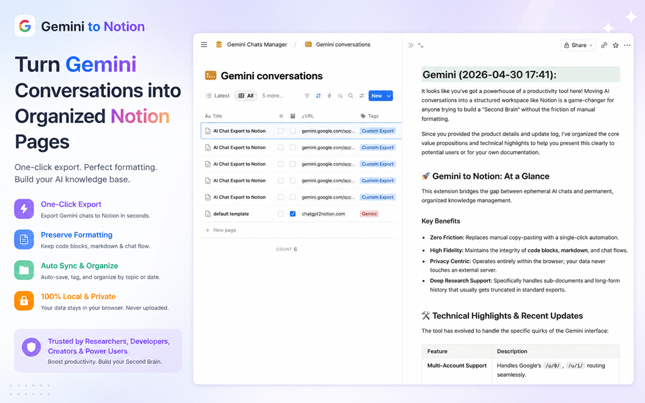645x403 pixels.
Task: Click the Gemini conversations breadcrumb icon
Action: tap(308, 44)
